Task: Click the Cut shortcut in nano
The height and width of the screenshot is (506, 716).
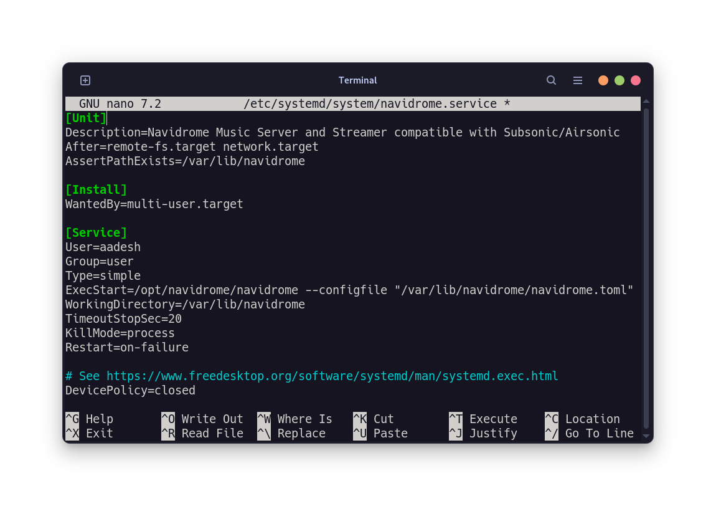Action: tap(372, 419)
